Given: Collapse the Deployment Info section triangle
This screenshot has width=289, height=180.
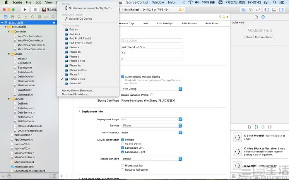Looking at the screenshot, I should point(79,112).
